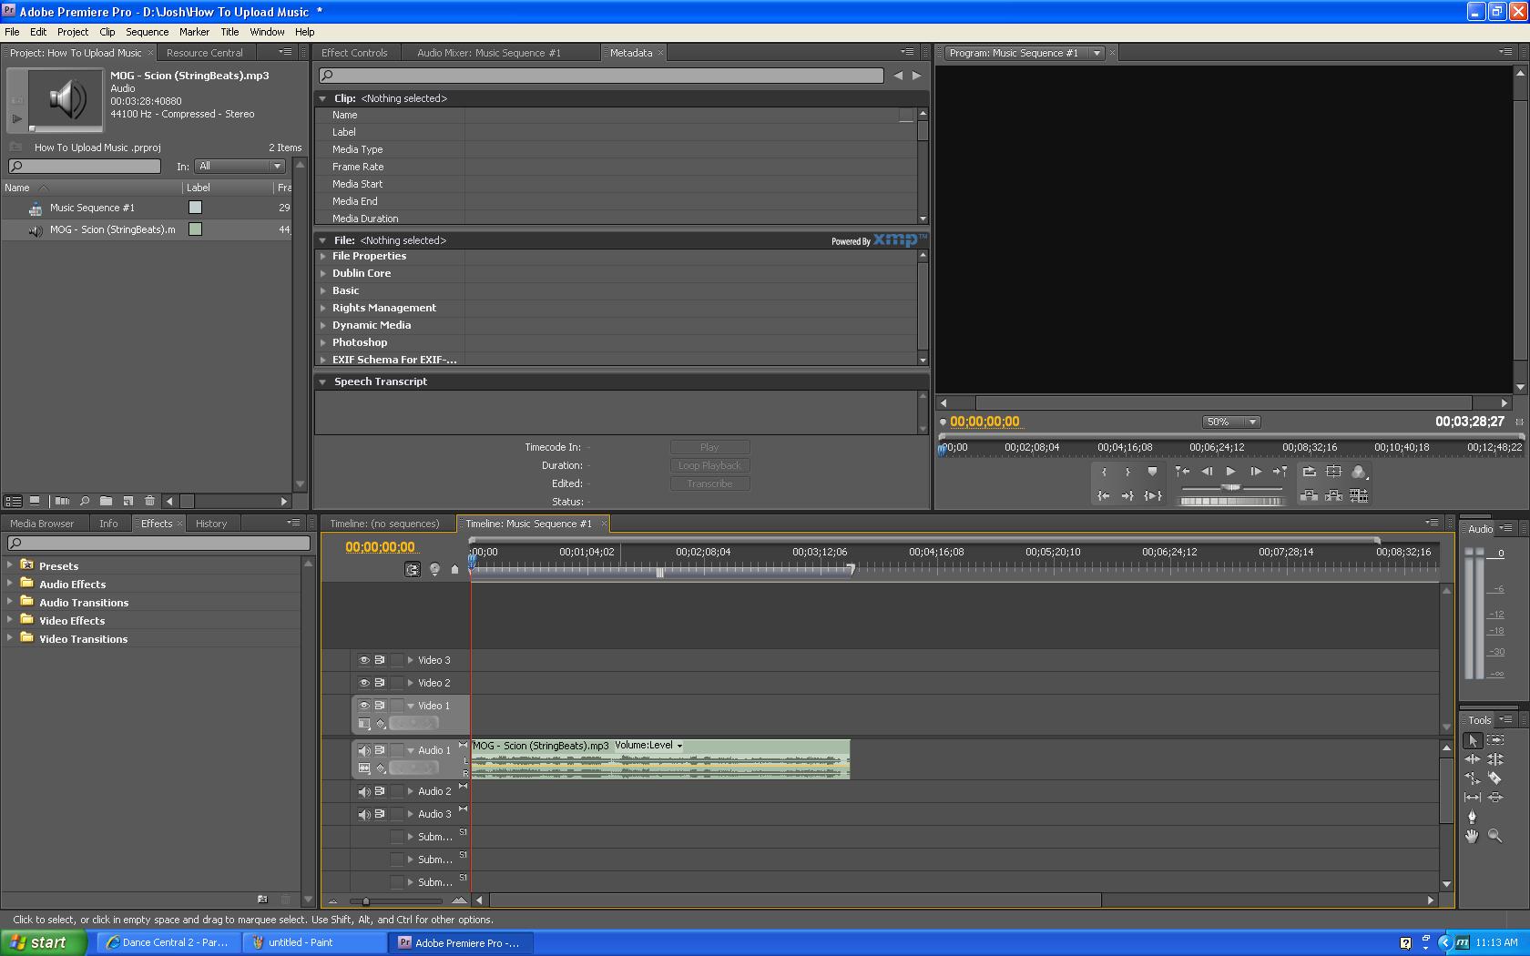Open untitled - Paint from the taskbar
1530x956 pixels.
pyautogui.click(x=314, y=942)
